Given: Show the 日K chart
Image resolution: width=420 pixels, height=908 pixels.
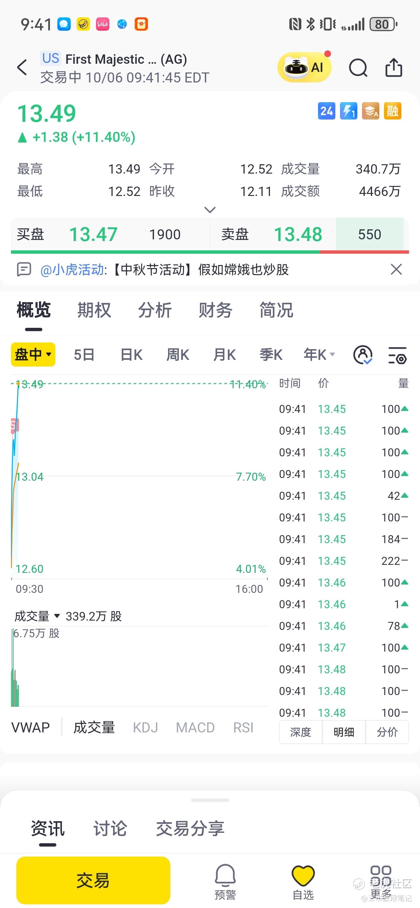Looking at the screenshot, I should click(x=131, y=355).
